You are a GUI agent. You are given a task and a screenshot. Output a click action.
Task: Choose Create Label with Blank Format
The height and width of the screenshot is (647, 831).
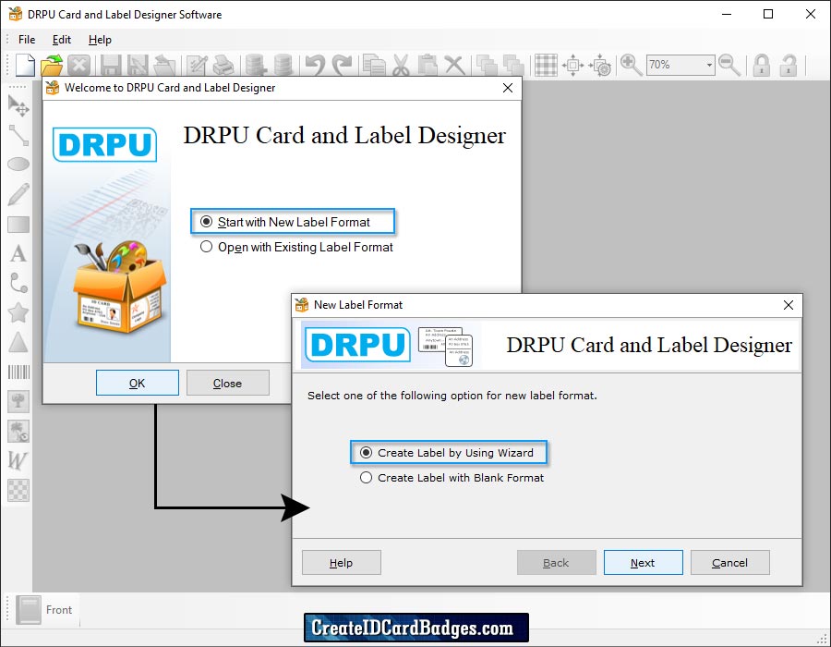point(452,478)
